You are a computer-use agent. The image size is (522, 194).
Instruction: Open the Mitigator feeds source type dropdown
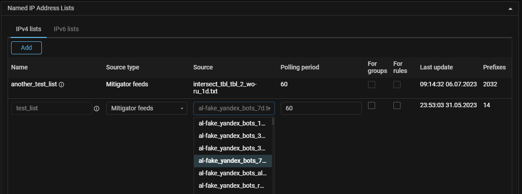pos(146,108)
